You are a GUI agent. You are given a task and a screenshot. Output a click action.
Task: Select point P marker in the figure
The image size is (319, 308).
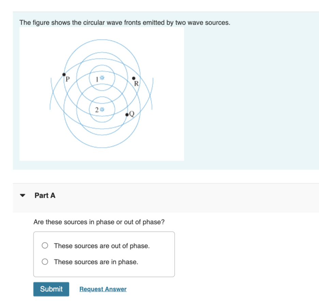click(64, 74)
